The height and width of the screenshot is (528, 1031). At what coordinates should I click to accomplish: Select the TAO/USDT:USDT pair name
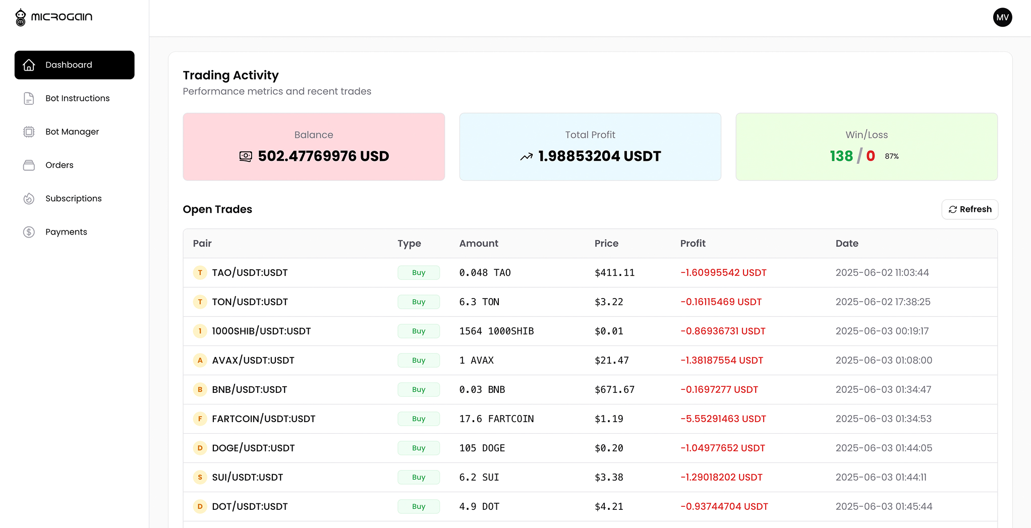[x=250, y=273]
